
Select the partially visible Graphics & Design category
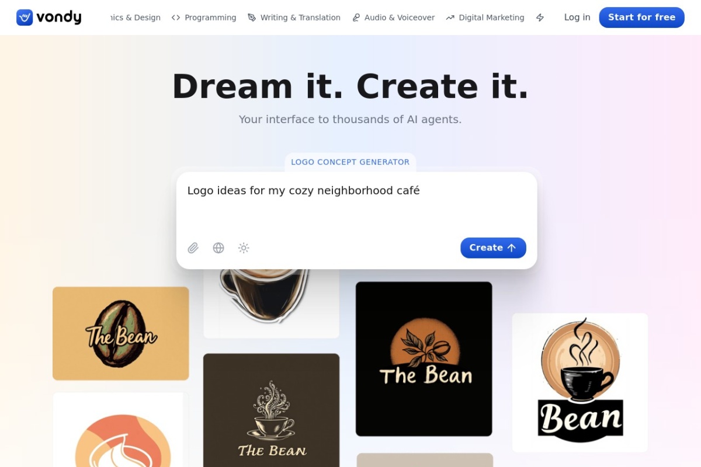pyautogui.click(x=135, y=18)
